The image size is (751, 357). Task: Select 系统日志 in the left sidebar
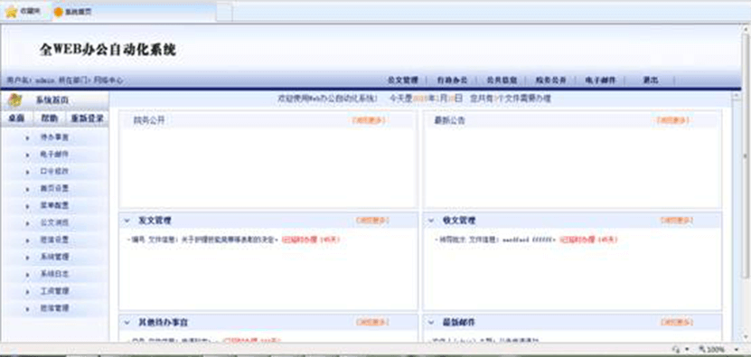(54, 275)
